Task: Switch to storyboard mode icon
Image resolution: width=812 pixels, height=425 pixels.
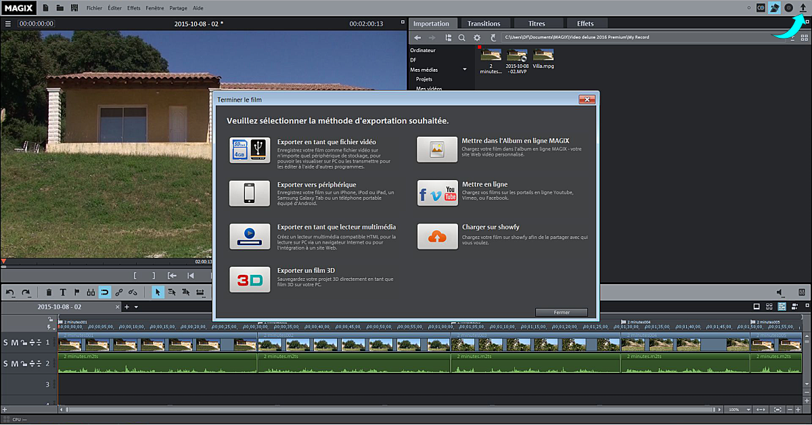Action: click(x=757, y=307)
